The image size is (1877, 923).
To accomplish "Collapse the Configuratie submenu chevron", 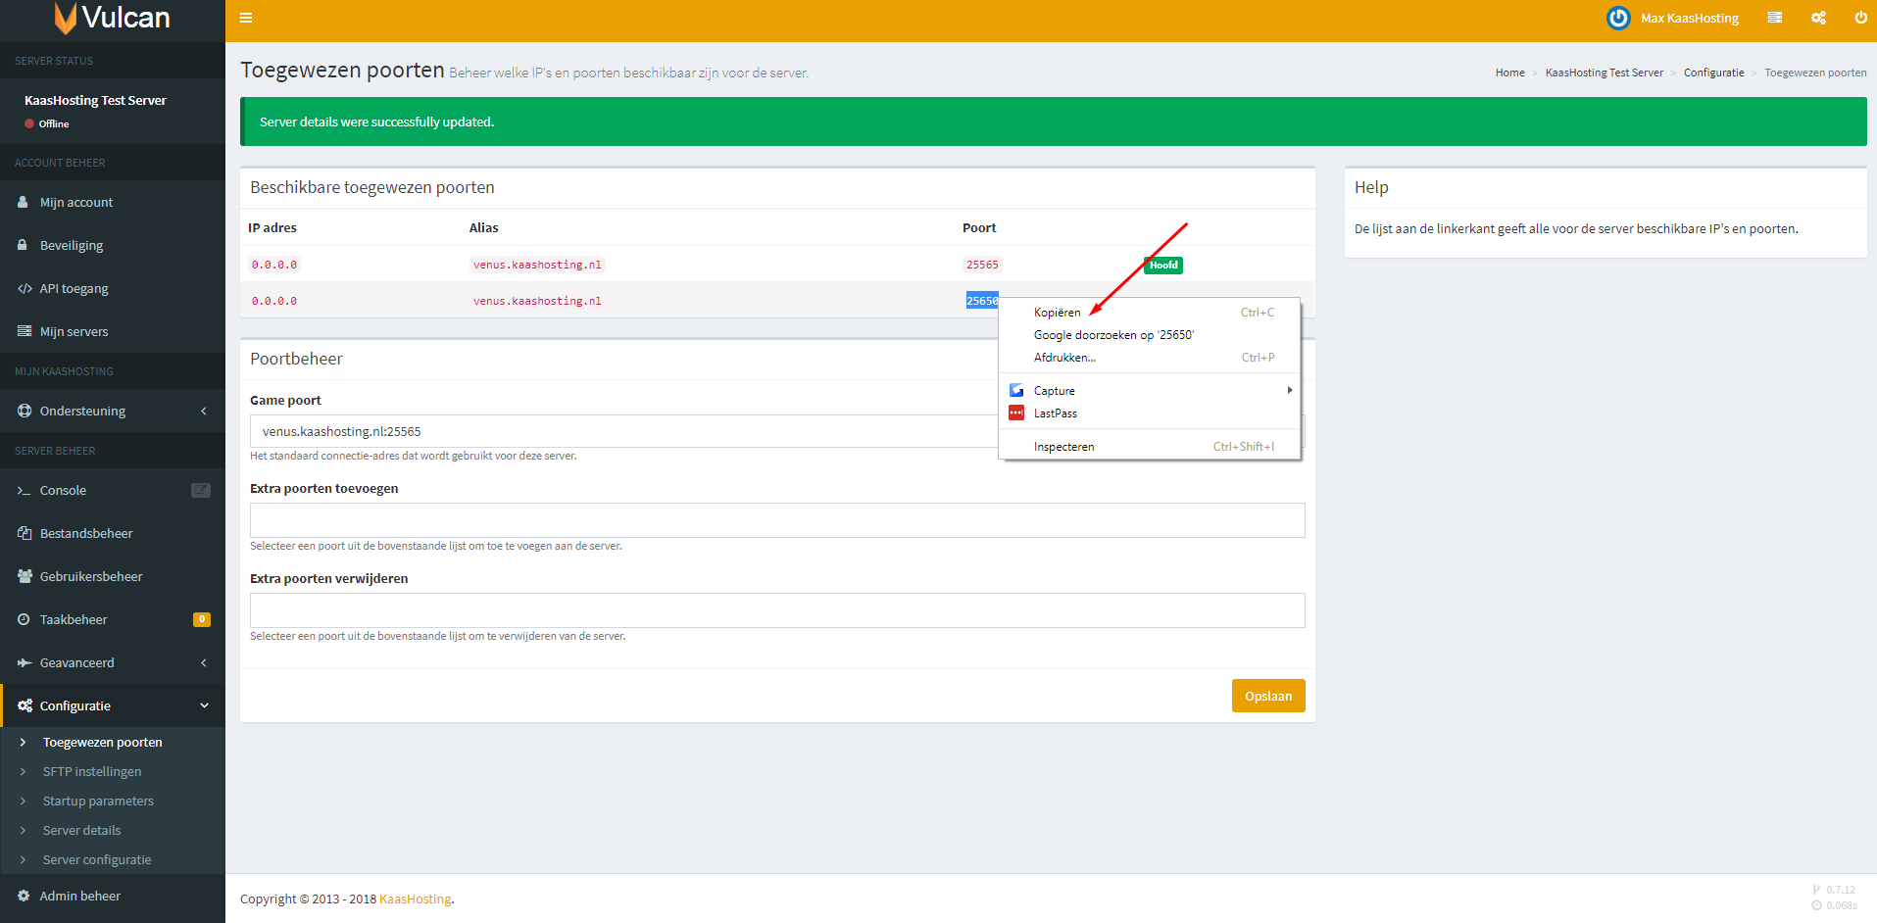I will click(205, 705).
